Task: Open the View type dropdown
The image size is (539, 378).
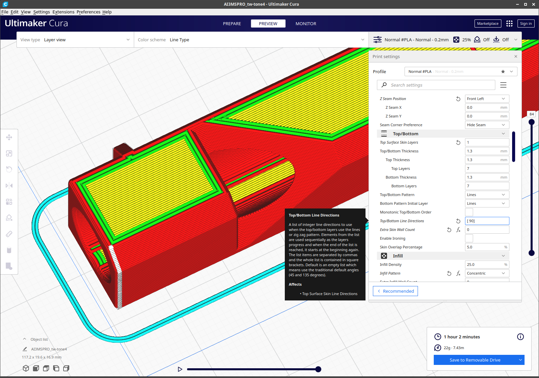Action: pos(75,40)
